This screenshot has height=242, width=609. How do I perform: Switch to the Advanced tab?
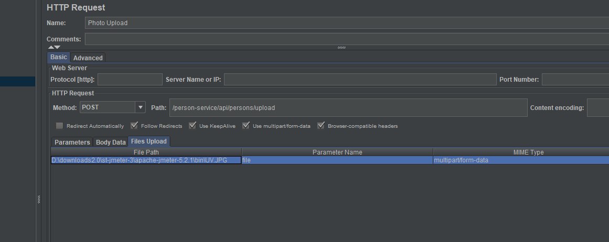pos(88,58)
